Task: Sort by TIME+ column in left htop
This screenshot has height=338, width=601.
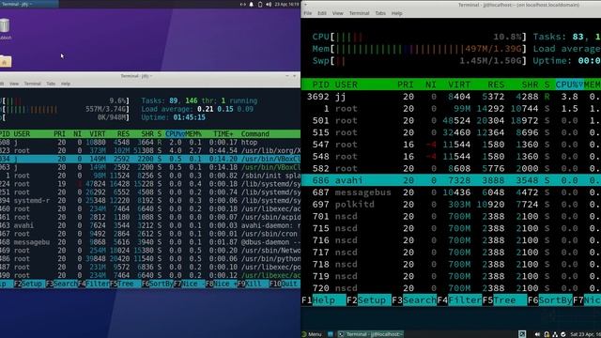Action: tap(223, 133)
